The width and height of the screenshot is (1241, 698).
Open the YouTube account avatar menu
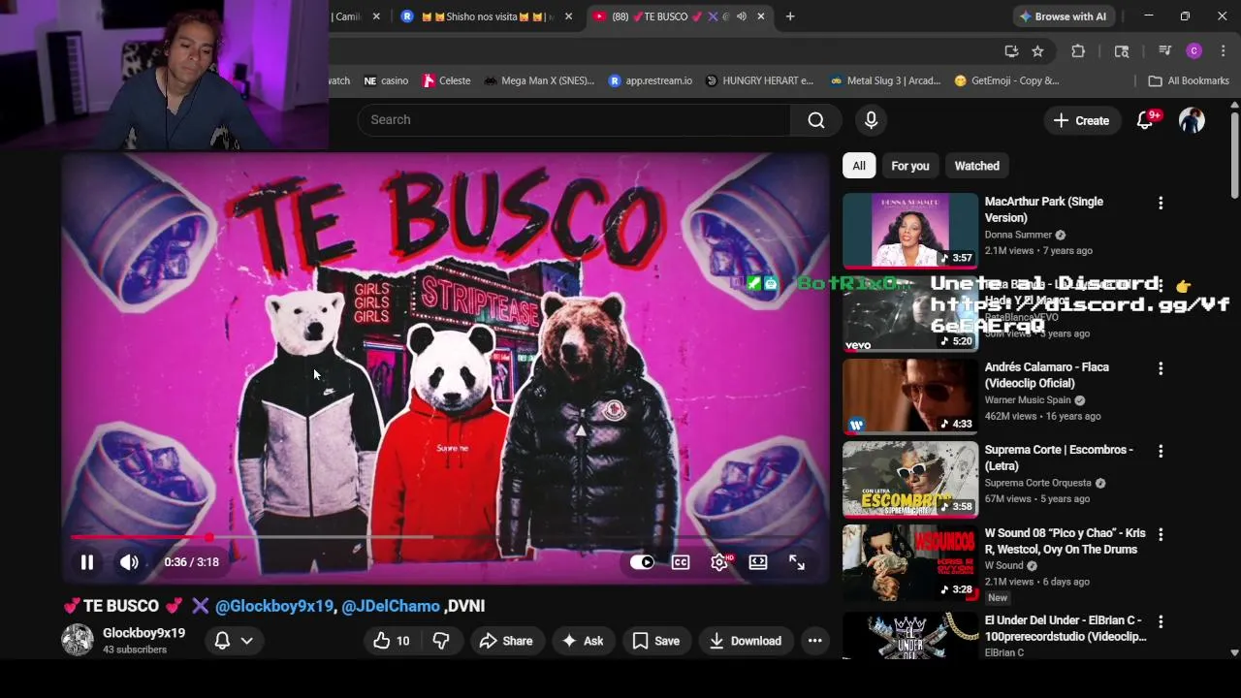1192,120
